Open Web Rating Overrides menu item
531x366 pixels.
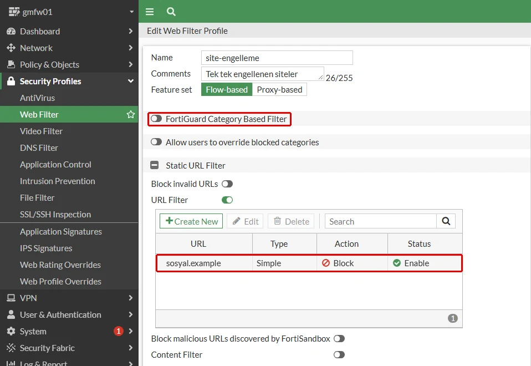(69, 265)
